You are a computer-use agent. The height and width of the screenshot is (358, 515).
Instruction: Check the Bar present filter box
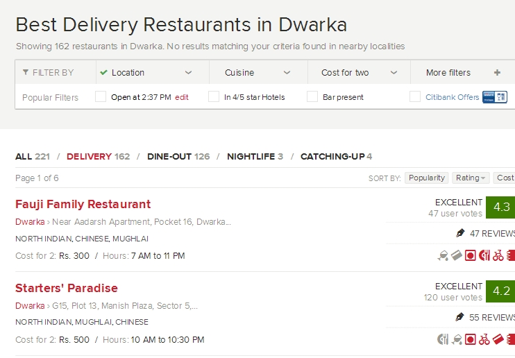tap(312, 97)
